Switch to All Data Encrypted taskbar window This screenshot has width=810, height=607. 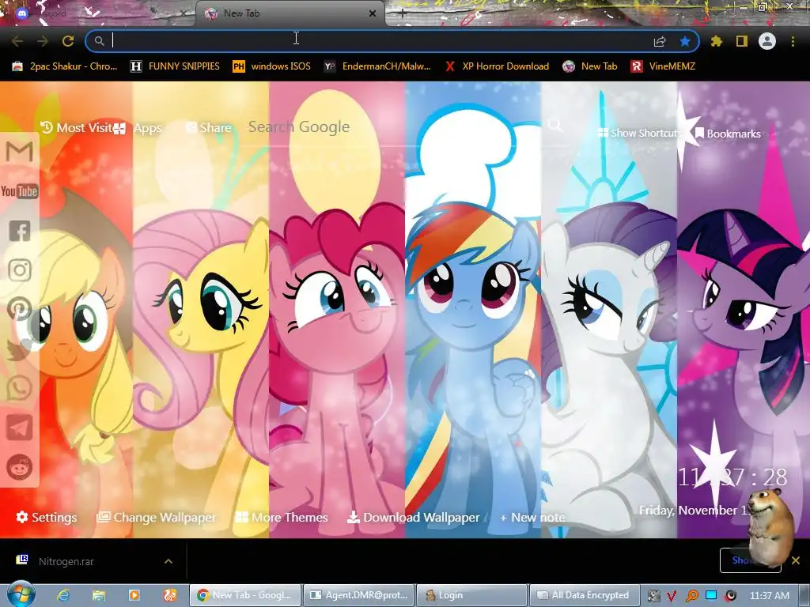click(585, 595)
